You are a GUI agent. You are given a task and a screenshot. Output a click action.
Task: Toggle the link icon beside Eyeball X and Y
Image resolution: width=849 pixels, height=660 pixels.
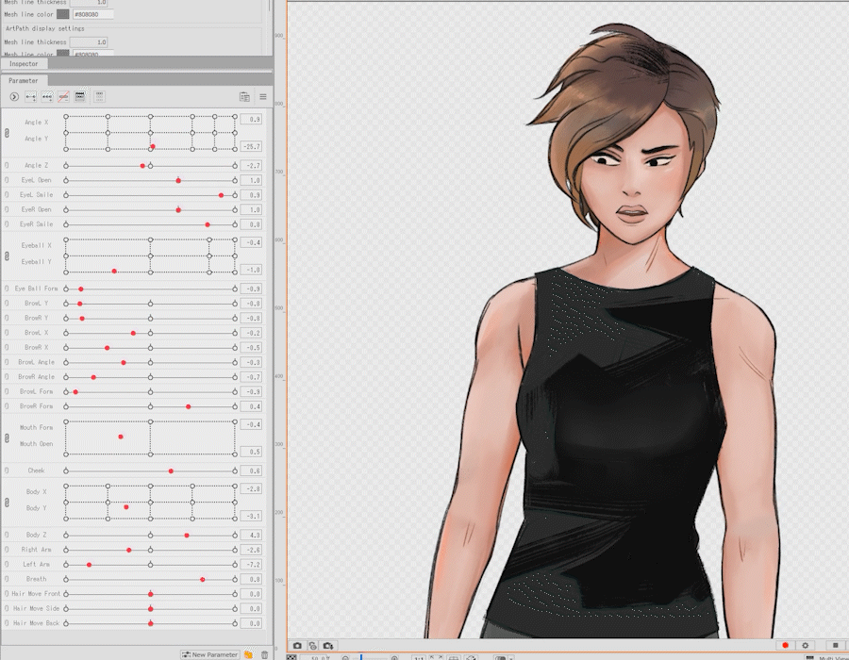point(7,256)
